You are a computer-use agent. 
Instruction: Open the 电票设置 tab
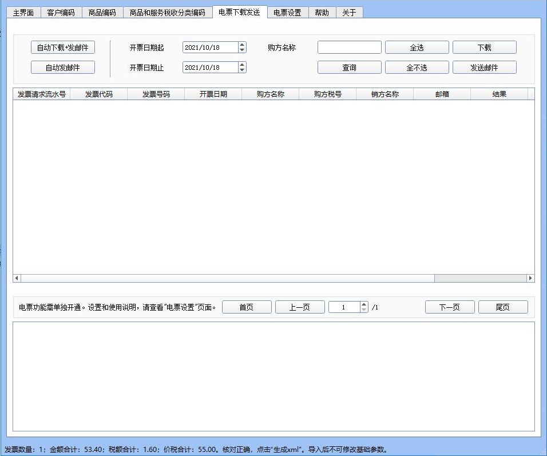(x=287, y=13)
